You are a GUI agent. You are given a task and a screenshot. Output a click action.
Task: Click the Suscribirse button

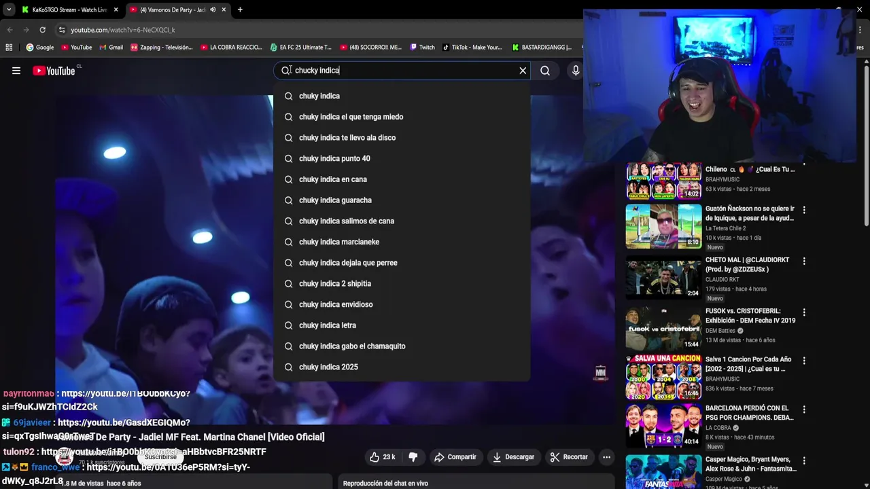click(x=160, y=457)
